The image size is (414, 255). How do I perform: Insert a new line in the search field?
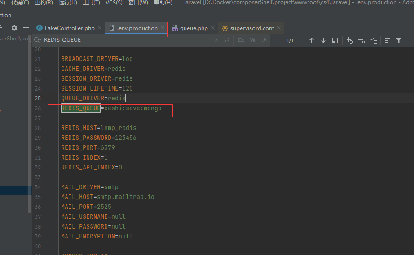tap(226, 40)
